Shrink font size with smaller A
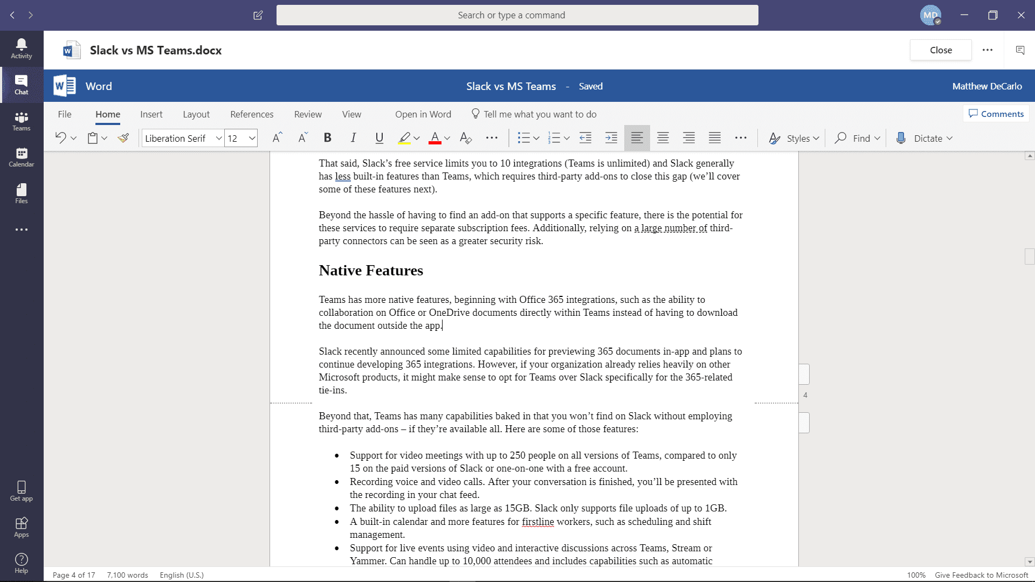 tap(302, 138)
